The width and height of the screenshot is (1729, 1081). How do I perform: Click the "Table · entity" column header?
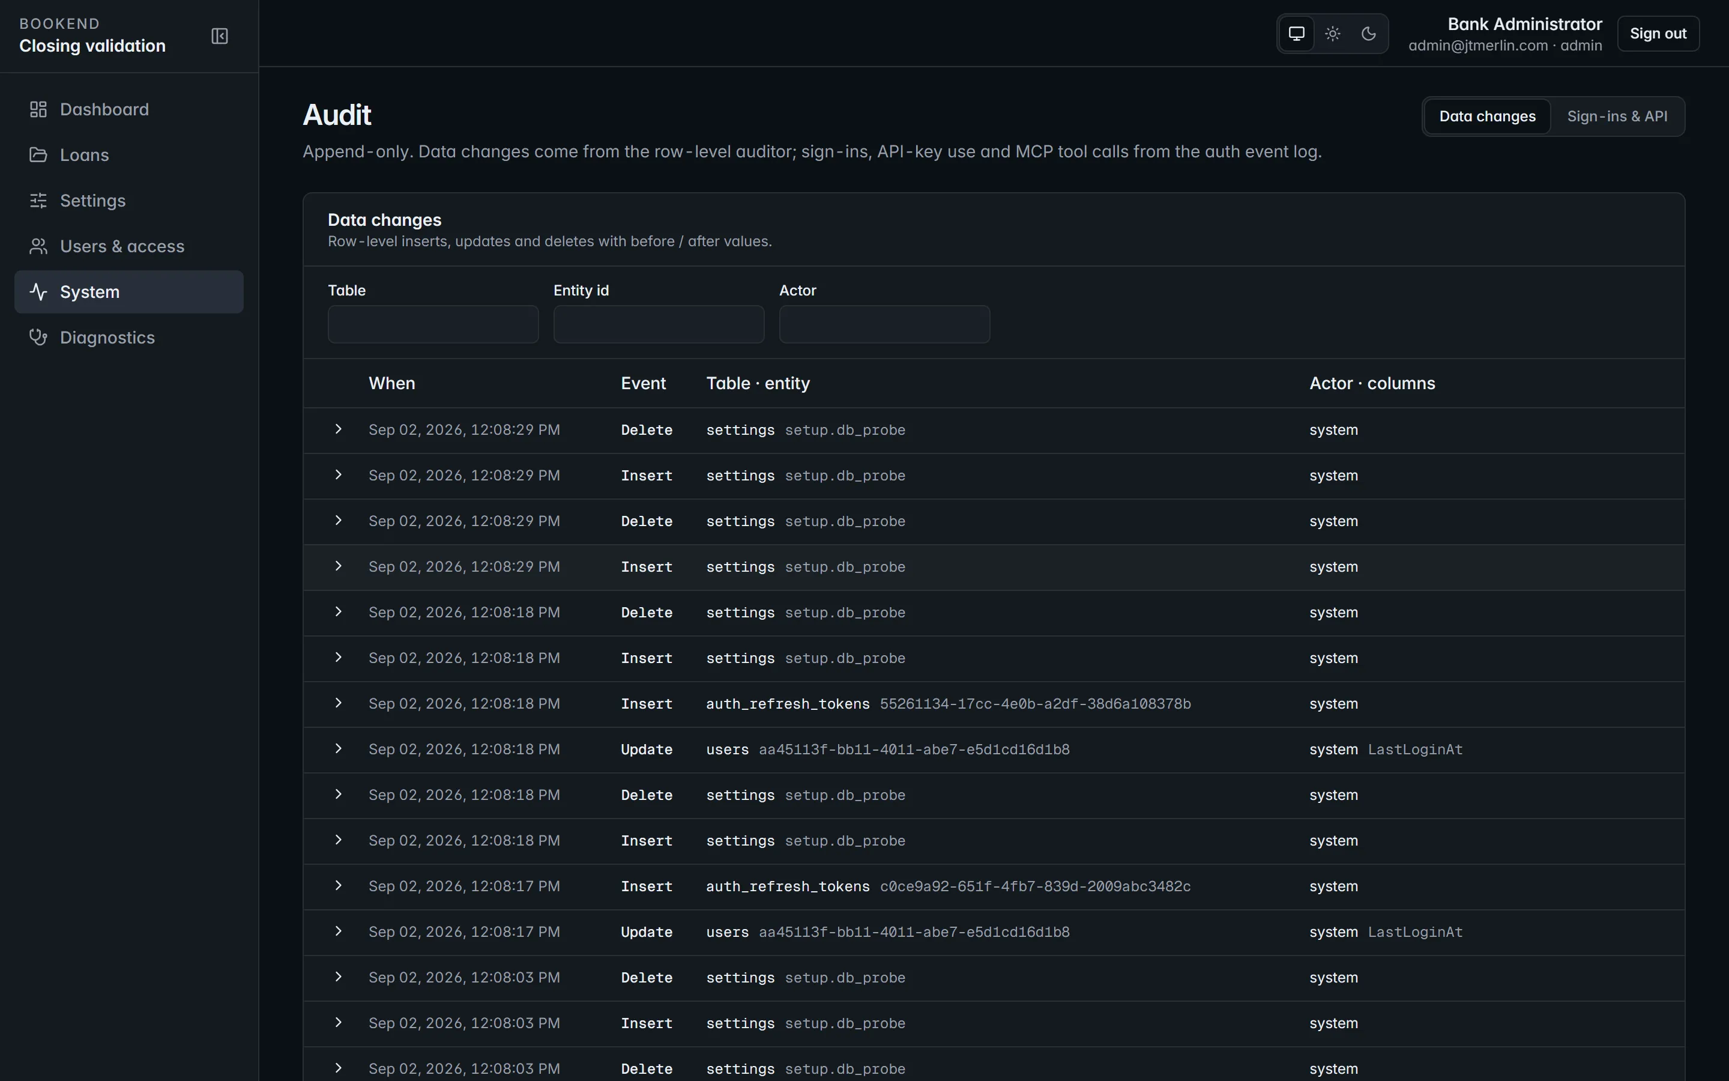[x=758, y=383]
